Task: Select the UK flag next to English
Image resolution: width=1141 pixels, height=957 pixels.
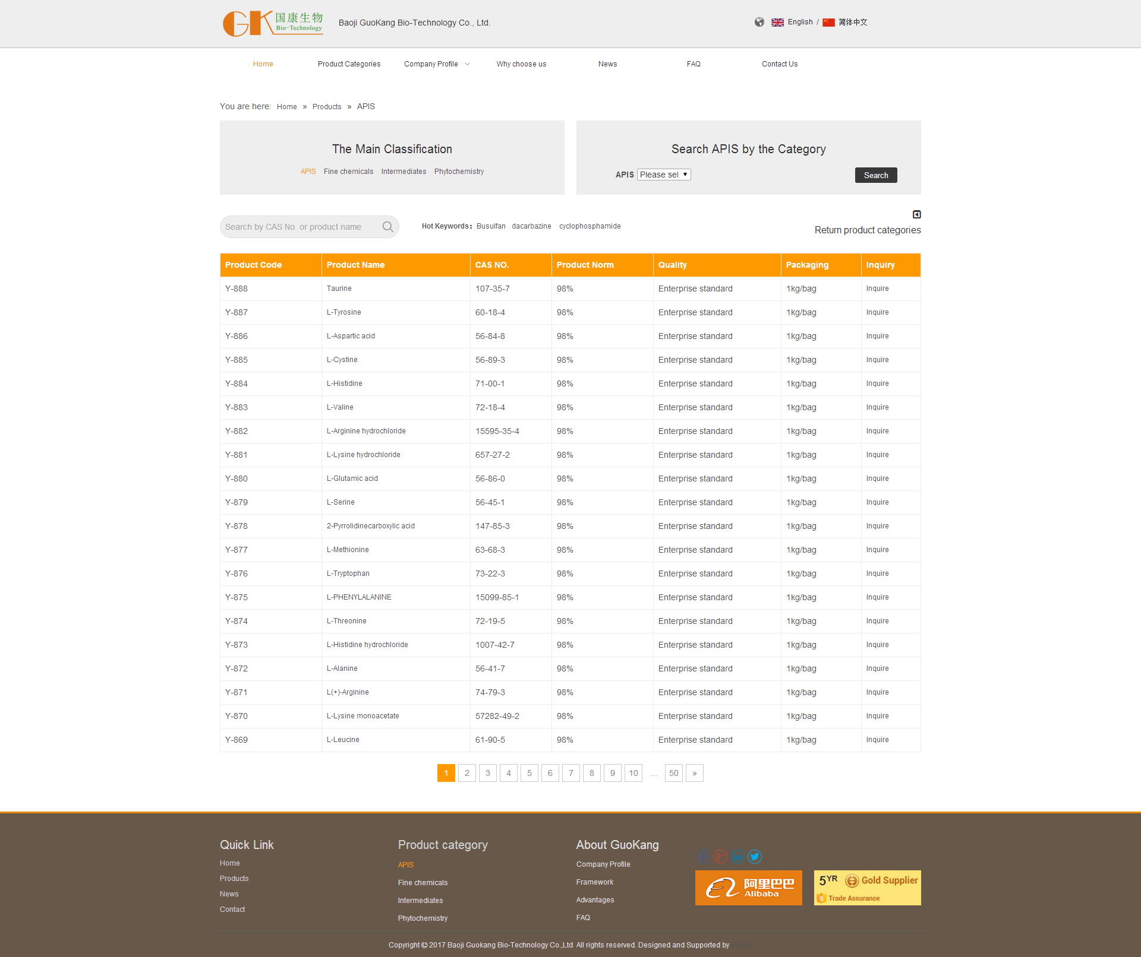Action: pos(777,22)
